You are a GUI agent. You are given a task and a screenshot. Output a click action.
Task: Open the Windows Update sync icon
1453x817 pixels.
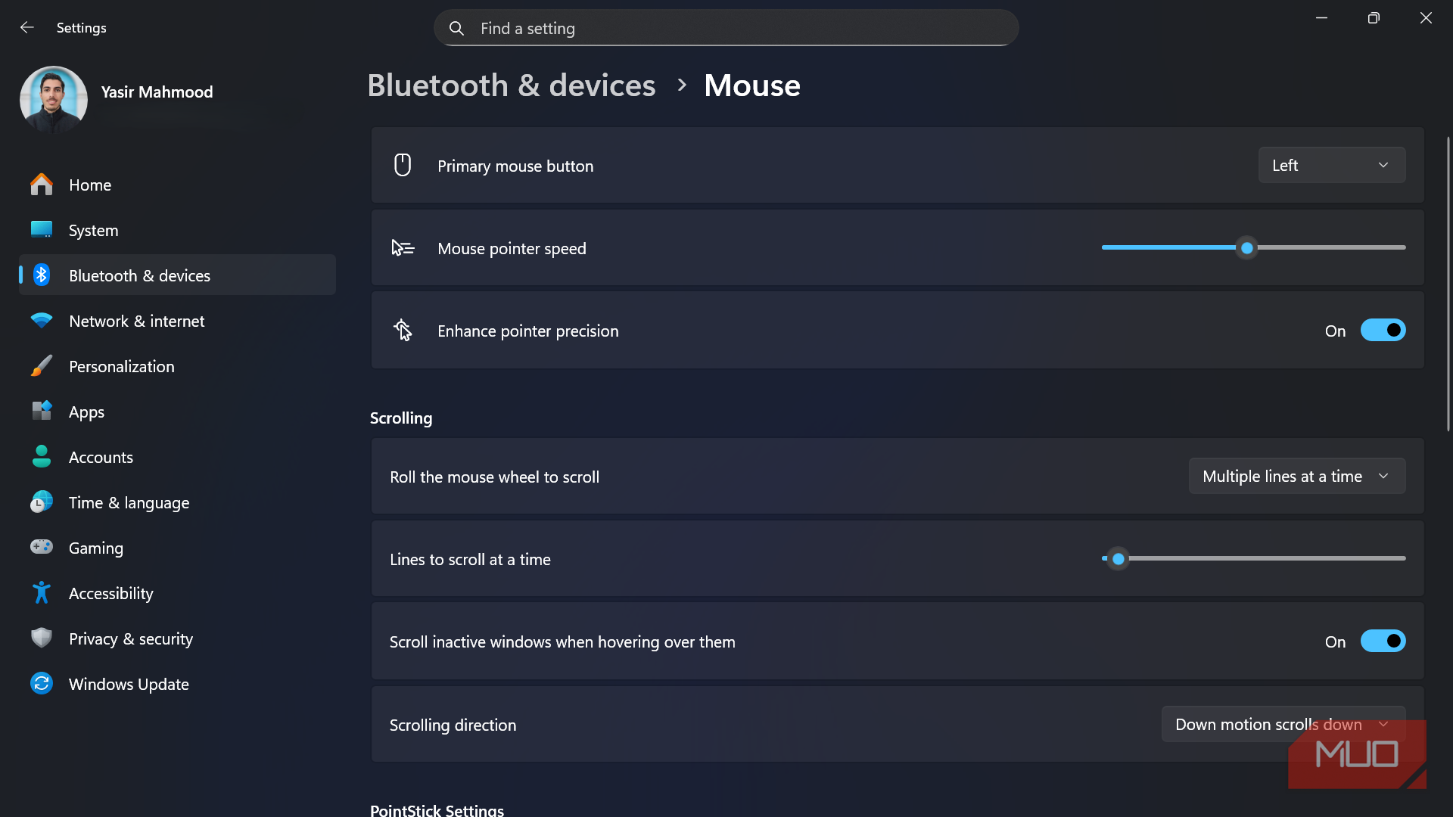(42, 684)
